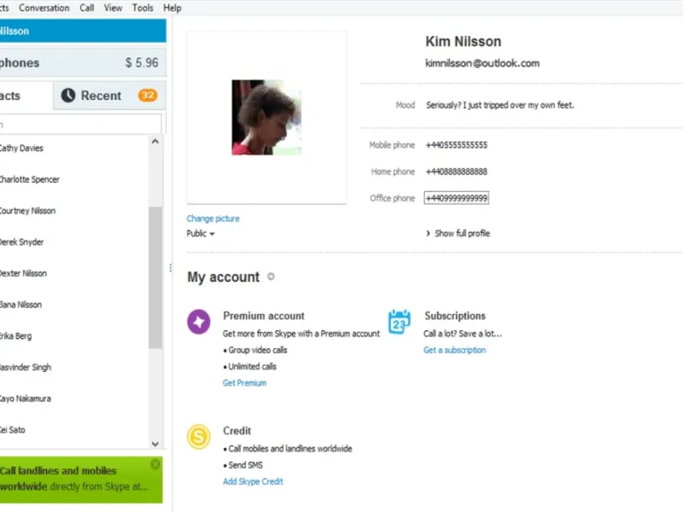
Task: Click the office phone number field
Action: (x=457, y=198)
